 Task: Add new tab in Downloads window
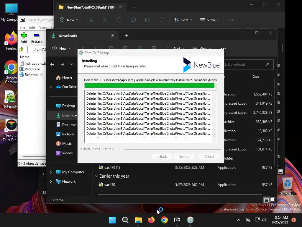click(126, 35)
